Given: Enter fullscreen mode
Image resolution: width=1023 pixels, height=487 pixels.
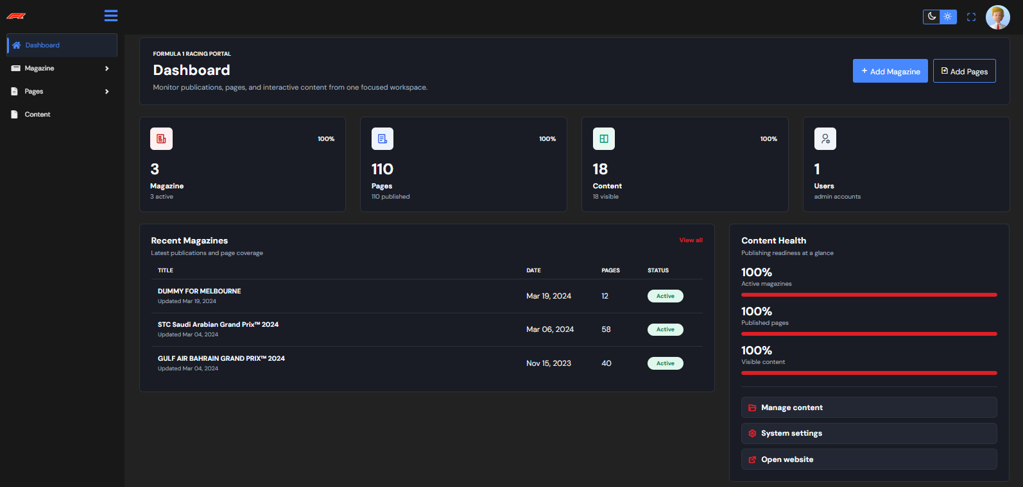Looking at the screenshot, I should point(971,17).
